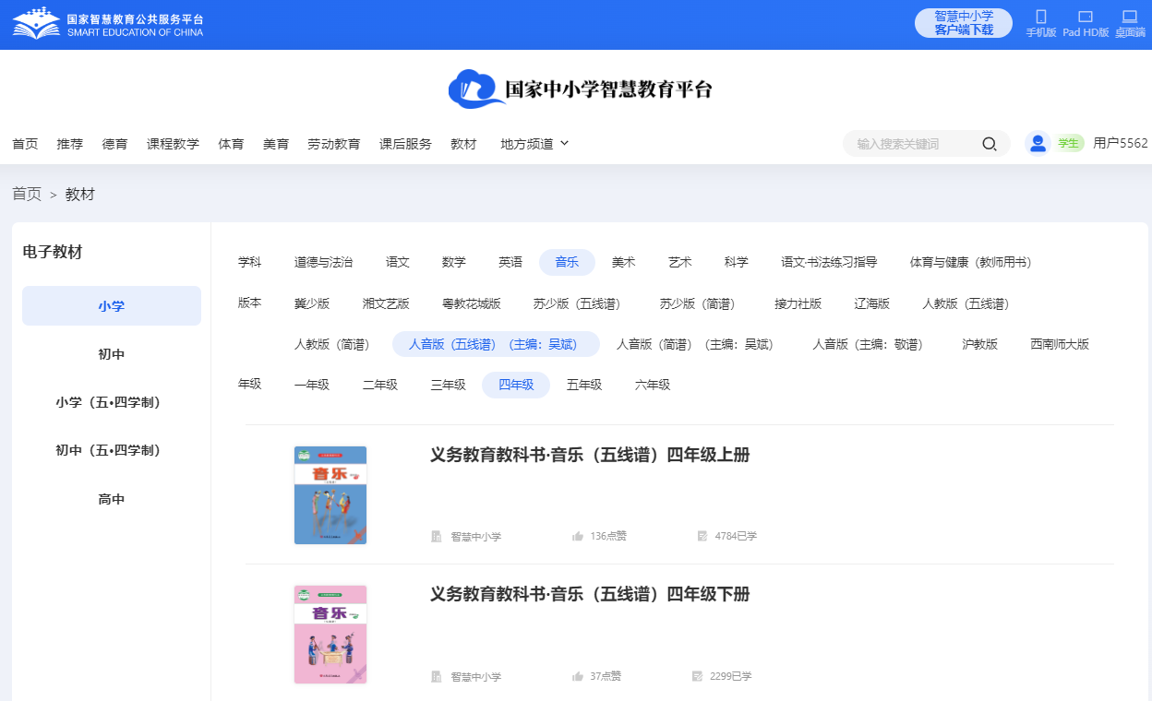Select 小学 in the sidebar
Screen dimensions: 1152x701
click(112, 306)
